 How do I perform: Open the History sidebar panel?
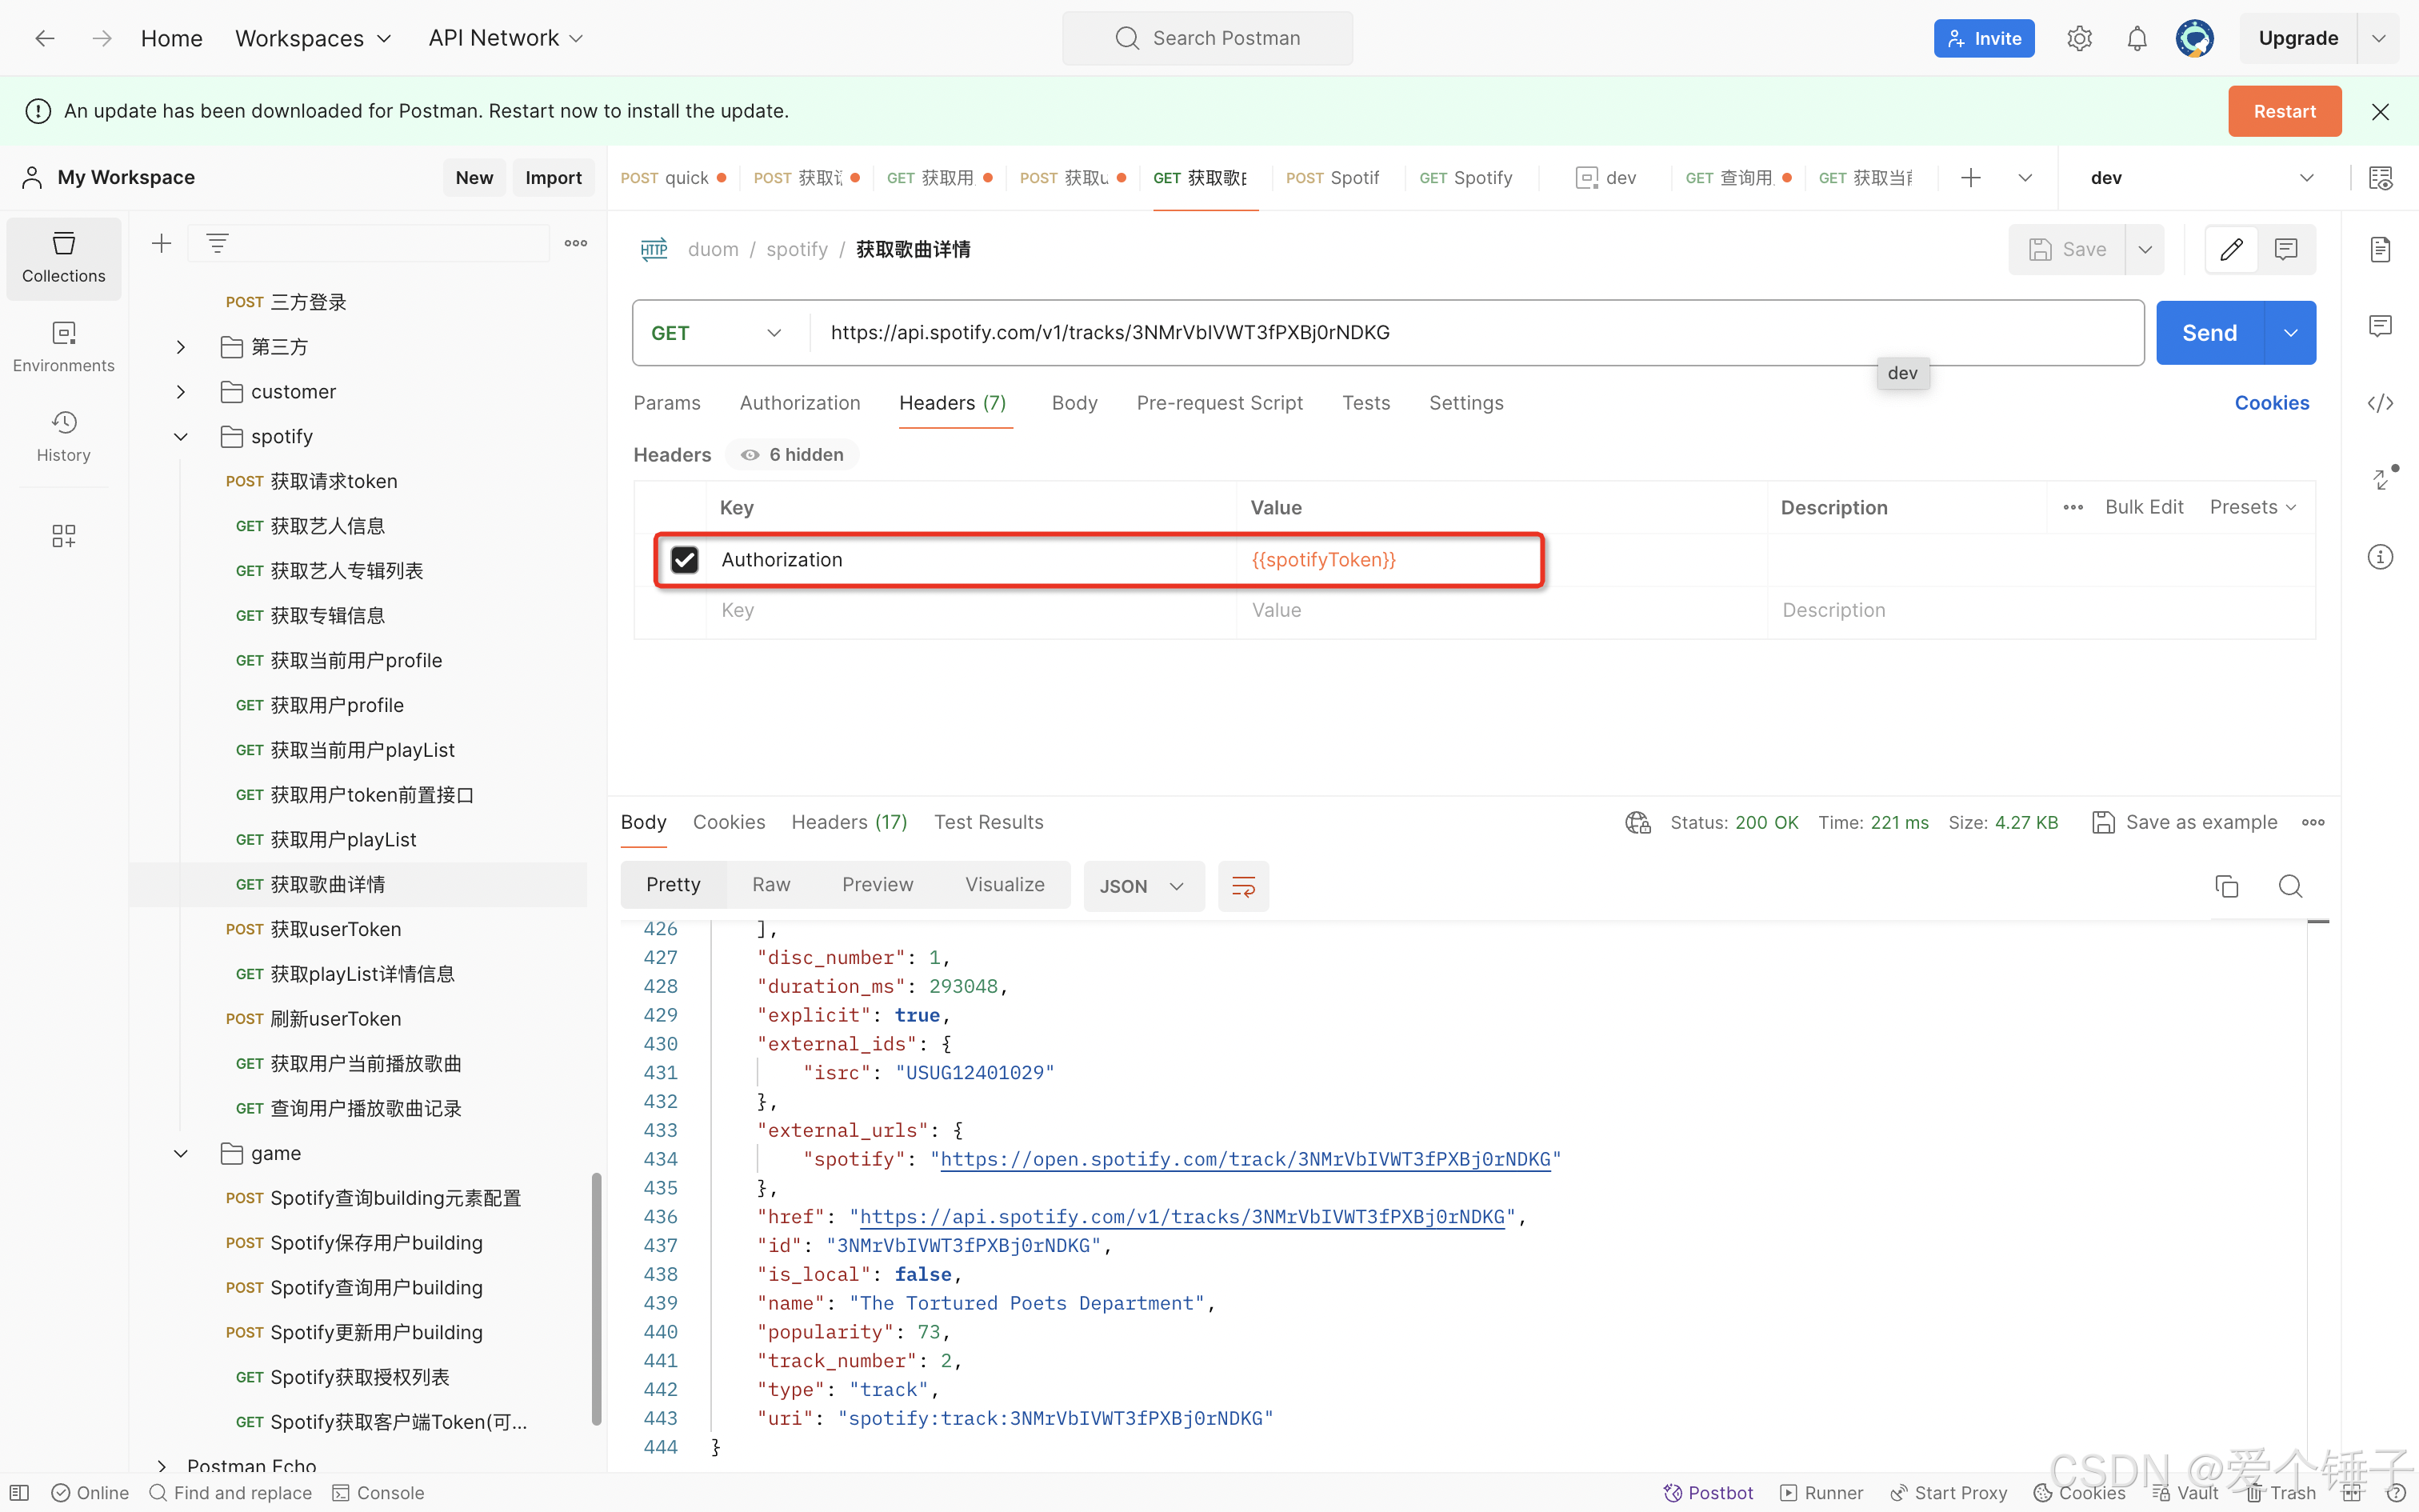point(63,436)
